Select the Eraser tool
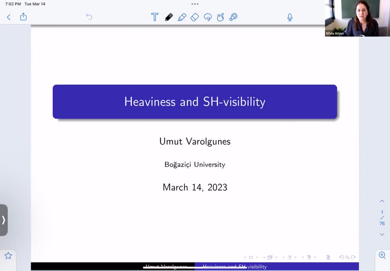Viewport: 390px width, 271px height. pos(195,17)
